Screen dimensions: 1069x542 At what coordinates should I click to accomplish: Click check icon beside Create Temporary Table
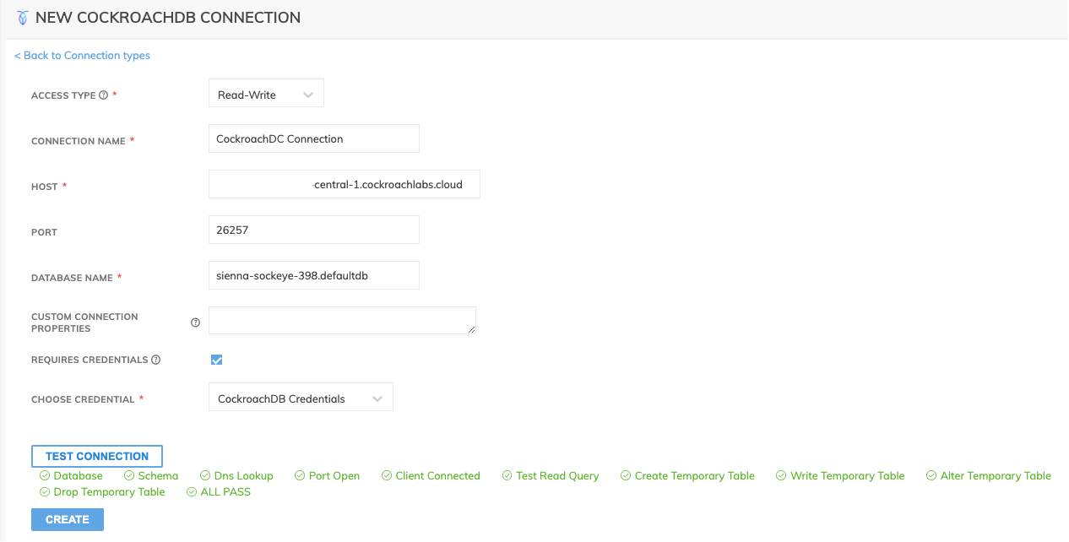click(626, 476)
